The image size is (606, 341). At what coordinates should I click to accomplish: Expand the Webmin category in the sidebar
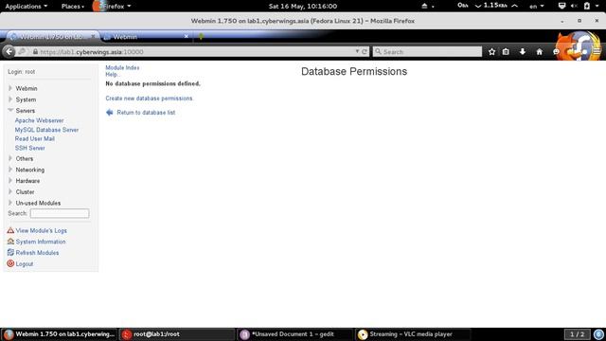click(10, 88)
